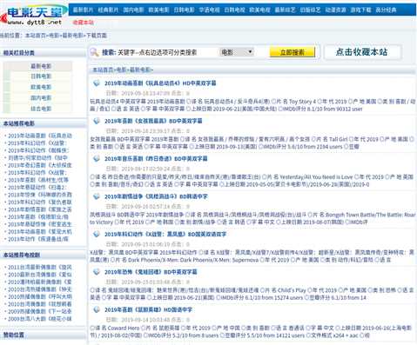Image resolution: width=417 pixels, height=345 pixels.
Task: Open the 2019年喜剧《鼠胆英雄》 title link
Action: (x=148, y=309)
